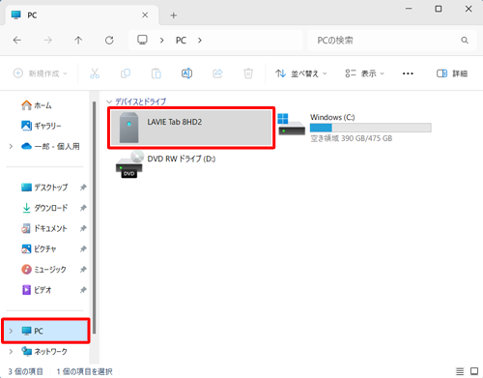Viewport: 483px width, 378px height.
Task: Select the Windows (C:) drive icon
Action: pyautogui.click(x=292, y=125)
